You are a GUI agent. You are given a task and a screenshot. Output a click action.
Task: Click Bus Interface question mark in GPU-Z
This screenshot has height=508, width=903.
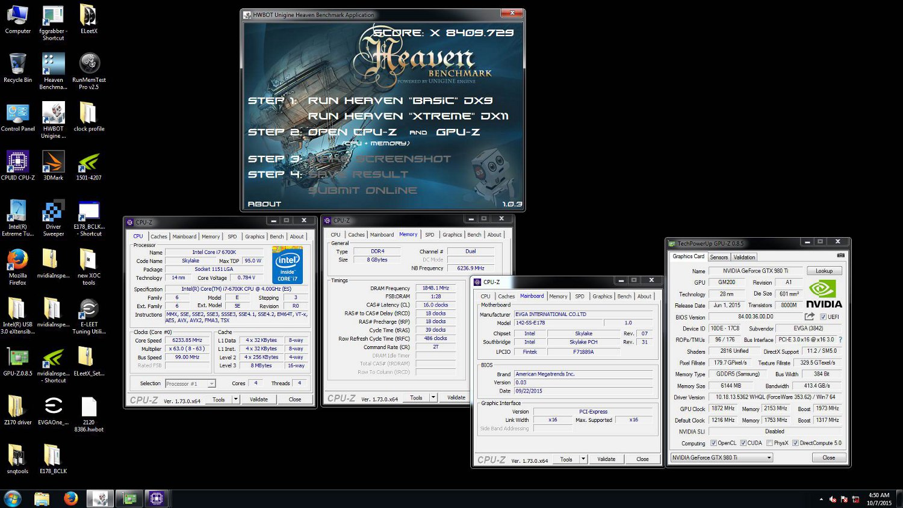click(x=840, y=339)
